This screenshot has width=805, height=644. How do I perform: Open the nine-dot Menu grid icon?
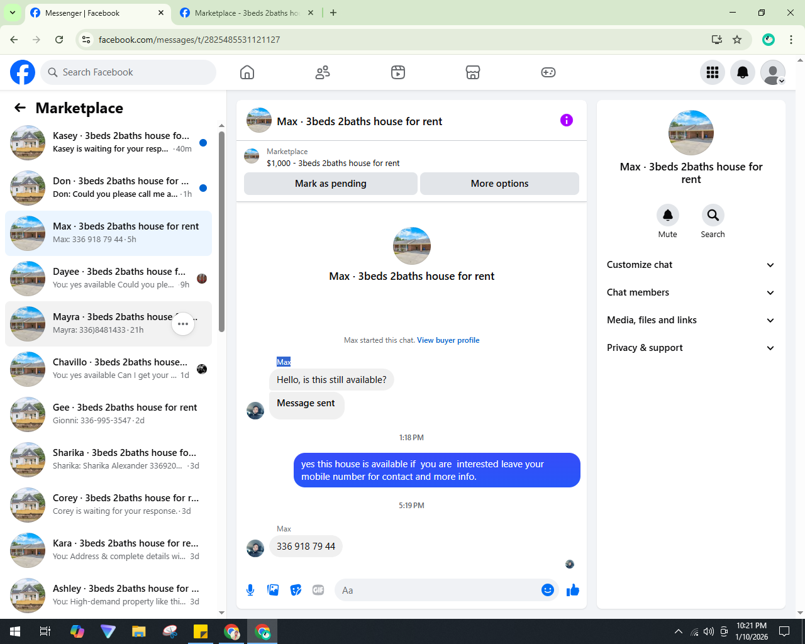coord(713,72)
